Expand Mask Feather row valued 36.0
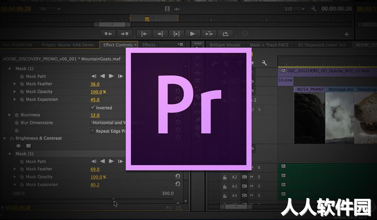The width and height of the screenshot is (377, 220). (x=15, y=84)
